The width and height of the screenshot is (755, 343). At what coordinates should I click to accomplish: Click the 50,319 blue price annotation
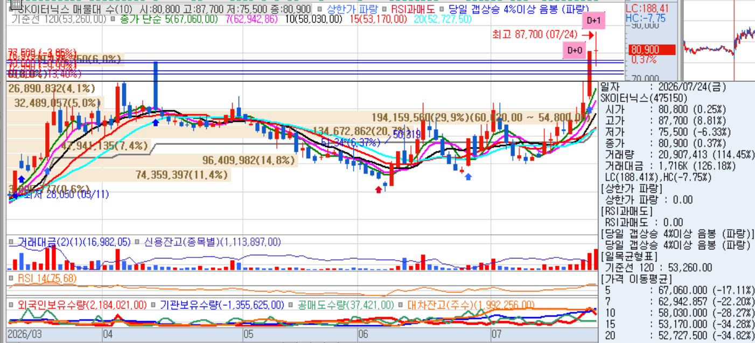[407, 134]
